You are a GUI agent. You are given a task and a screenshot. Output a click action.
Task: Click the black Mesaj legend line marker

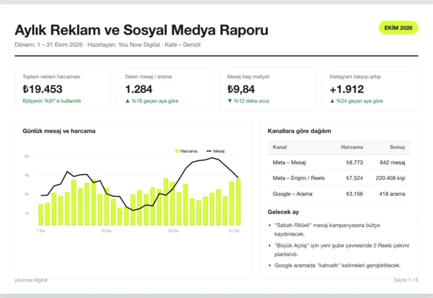[x=209, y=151]
